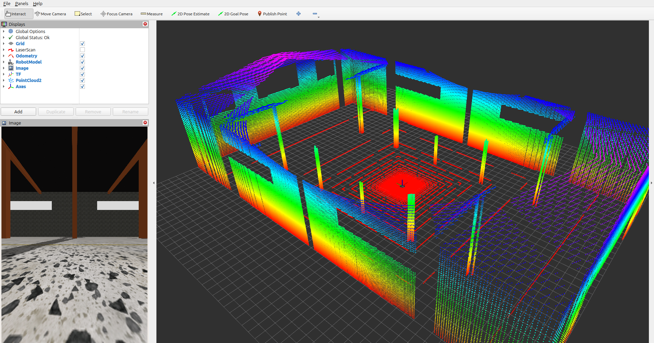
Task: Click the Add display button
Action: click(x=18, y=112)
